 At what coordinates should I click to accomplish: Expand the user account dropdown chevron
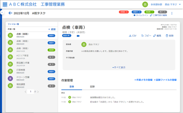coord(180,4)
